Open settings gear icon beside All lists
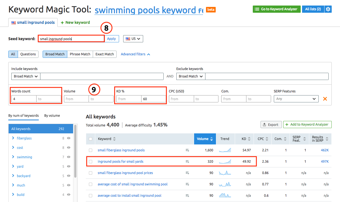The width and height of the screenshot is (340, 202). point(328,9)
